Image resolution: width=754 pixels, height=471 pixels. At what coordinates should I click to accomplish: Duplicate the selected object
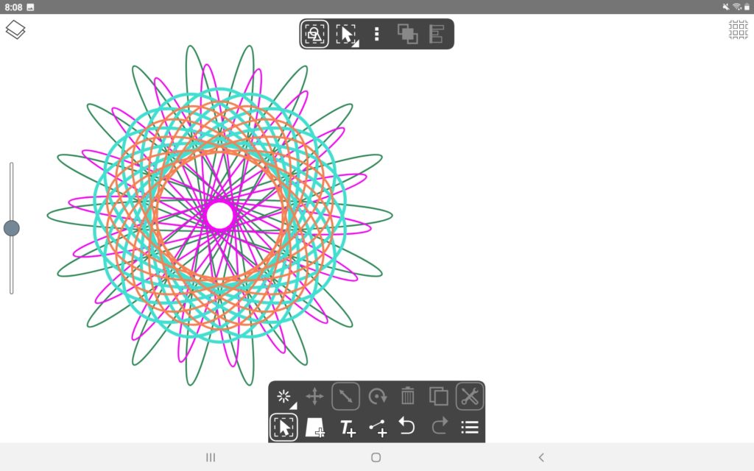[x=438, y=396]
